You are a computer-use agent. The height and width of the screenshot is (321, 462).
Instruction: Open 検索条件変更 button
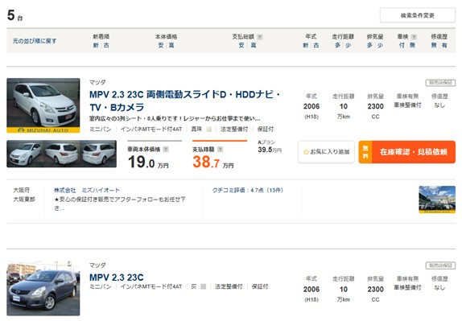pyautogui.click(x=418, y=15)
